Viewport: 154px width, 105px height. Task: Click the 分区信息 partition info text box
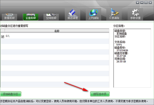click(x=132, y=58)
